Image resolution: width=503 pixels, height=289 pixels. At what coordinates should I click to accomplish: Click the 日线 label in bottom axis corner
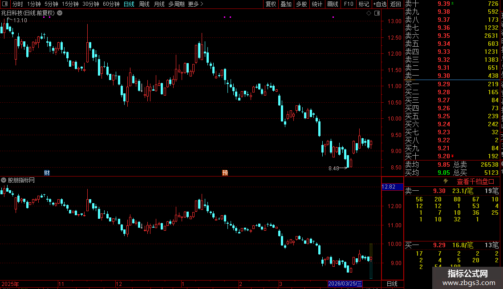click(x=392, y=284)
